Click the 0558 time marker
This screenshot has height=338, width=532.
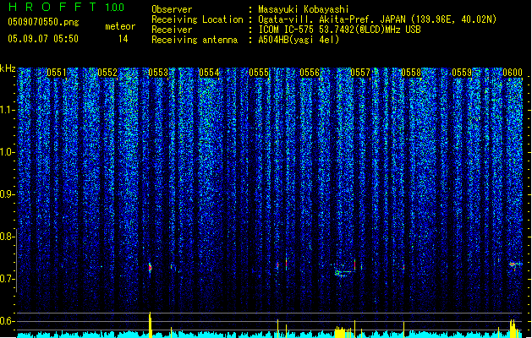[x=411, y=73]
